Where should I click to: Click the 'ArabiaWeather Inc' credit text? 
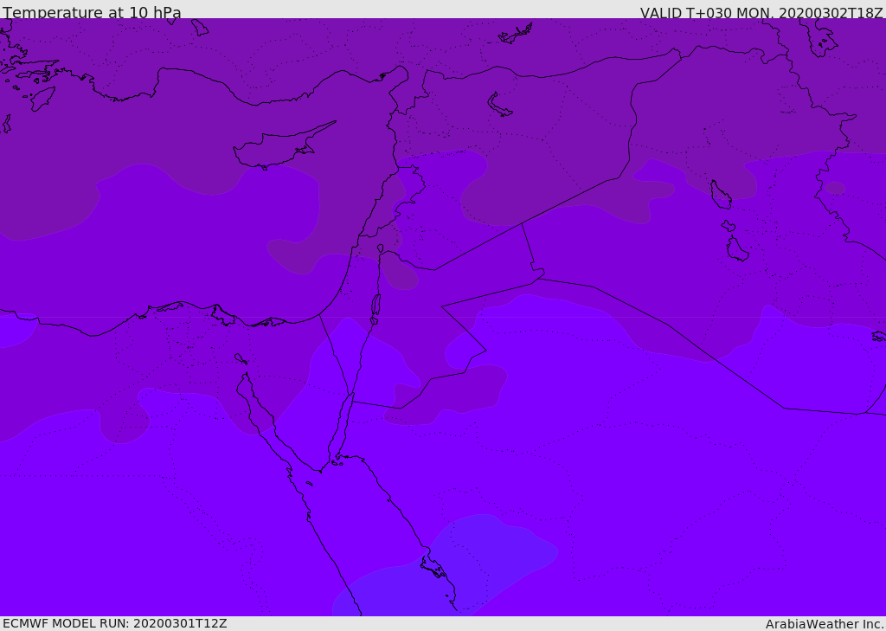[824, 624]
